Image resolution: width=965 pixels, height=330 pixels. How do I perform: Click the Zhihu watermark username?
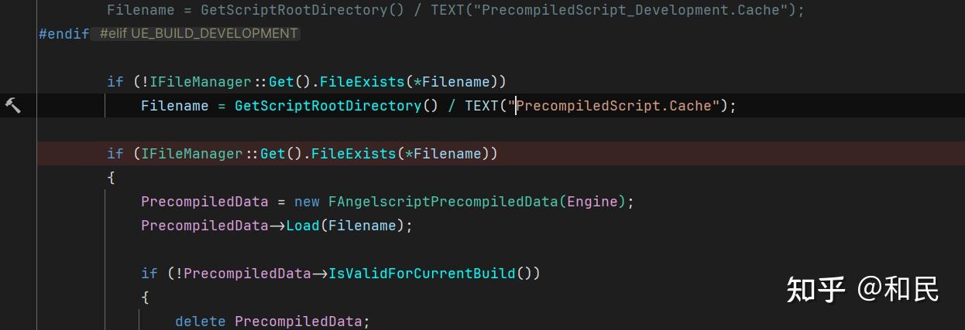point(898,289)
